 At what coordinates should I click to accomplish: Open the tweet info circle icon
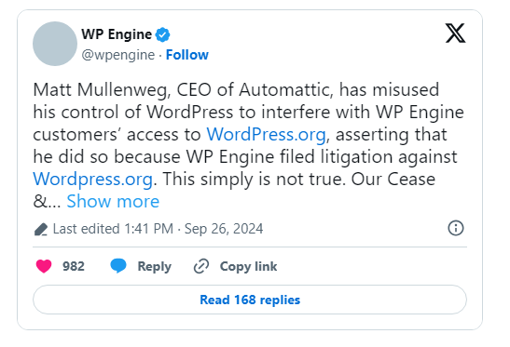click(456, 228)
